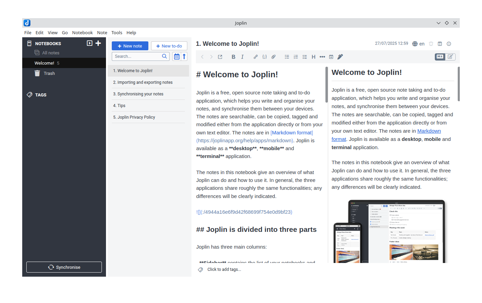Screen dimensions: 482x303
Task: Set alarm using the bell icon
Action: pos(431,44)
